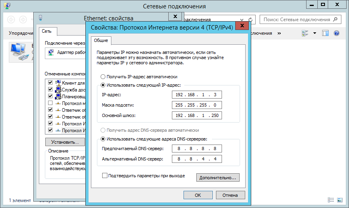
Task: Toggle the preview pane icon
Action: click(x=325, y=33)
